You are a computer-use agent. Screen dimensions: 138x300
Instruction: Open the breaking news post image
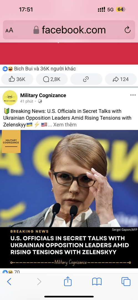[69, 199]
